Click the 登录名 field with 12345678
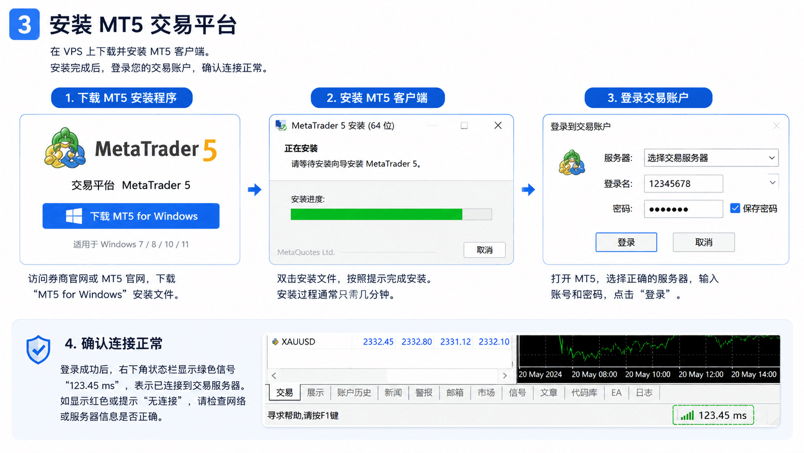 (x=683, y=183)
